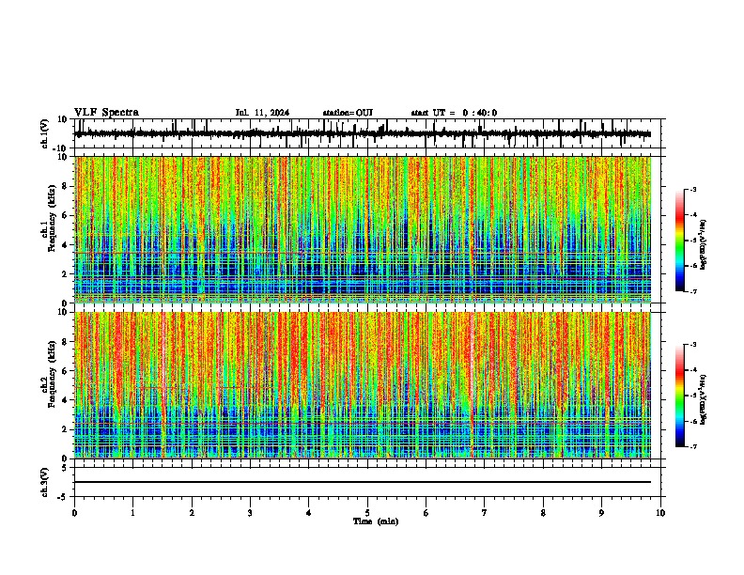Click the ch.2 spectrogram color scale bar
The image size is (744, 575).
(680, 396)
